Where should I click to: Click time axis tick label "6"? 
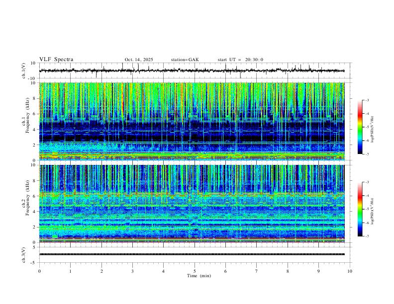point(225,271)
